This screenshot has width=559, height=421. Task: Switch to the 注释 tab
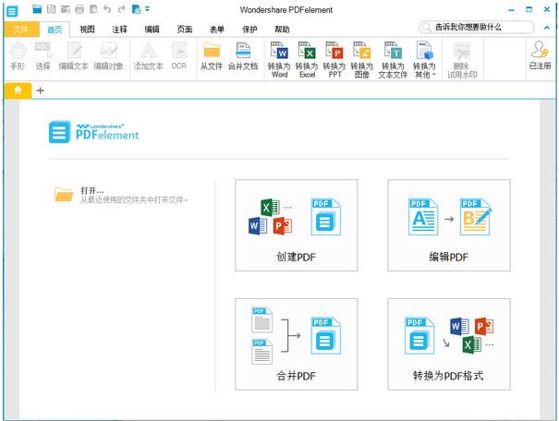pos(119,30)
